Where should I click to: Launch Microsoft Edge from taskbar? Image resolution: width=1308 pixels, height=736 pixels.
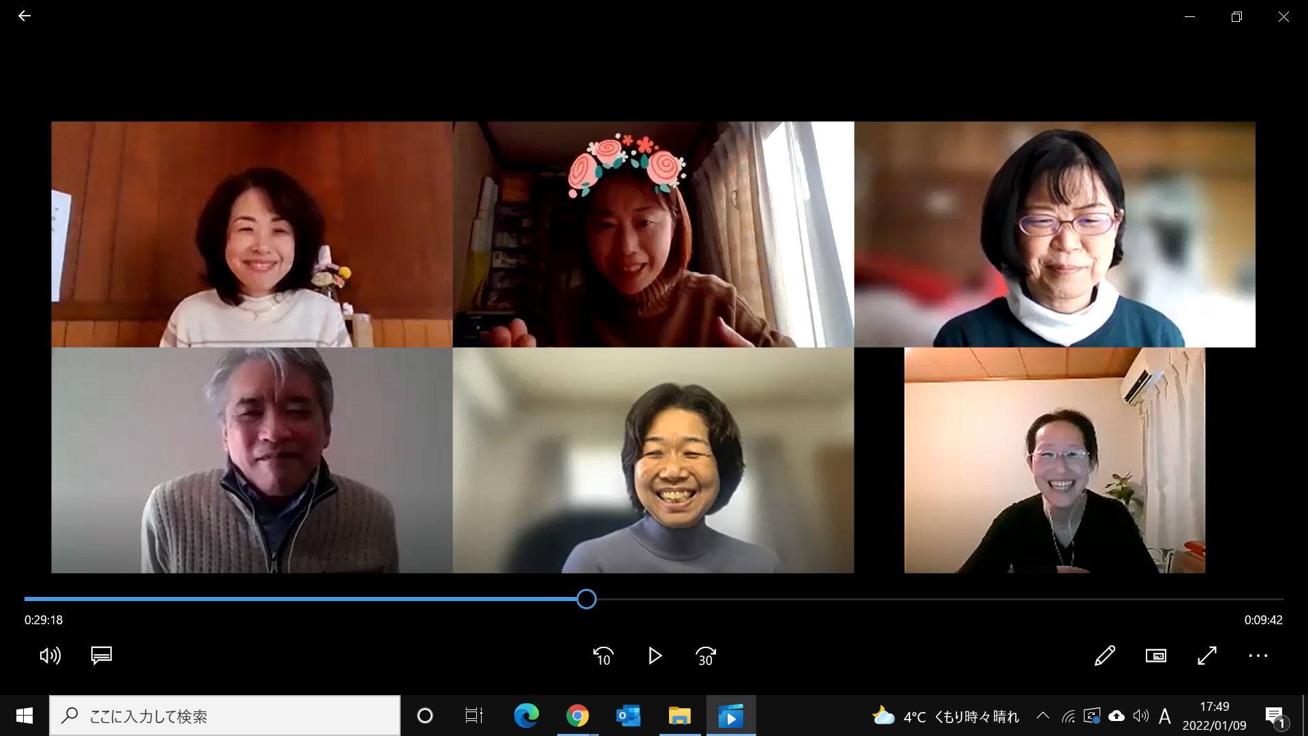click(526, 716)
